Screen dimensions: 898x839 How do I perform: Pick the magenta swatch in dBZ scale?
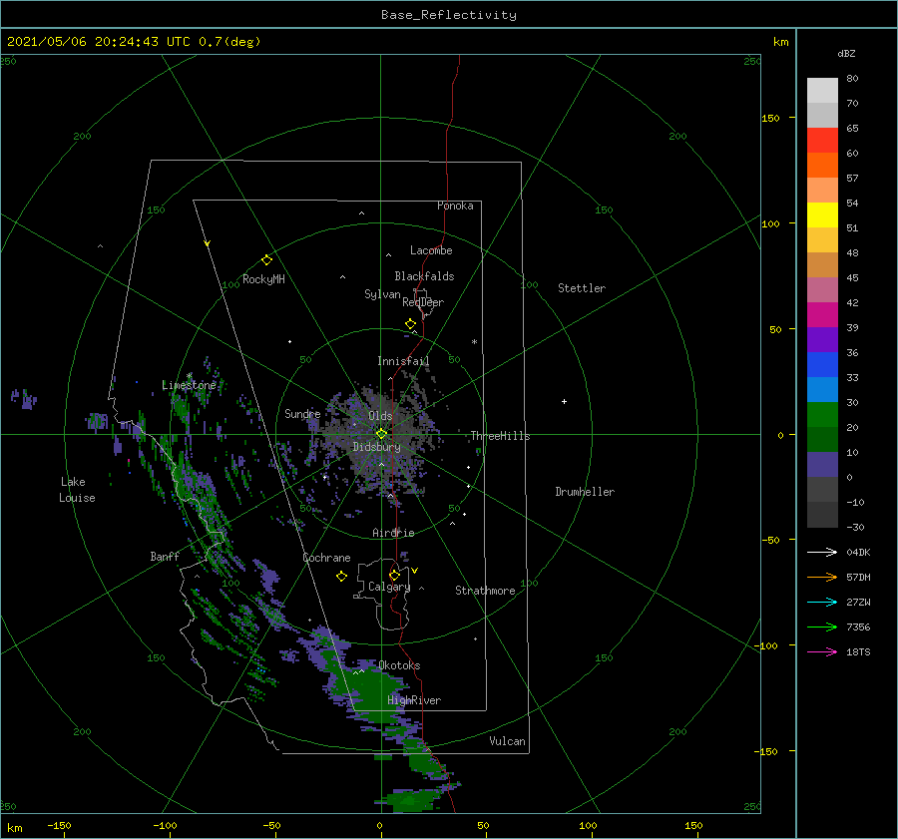[x=822, y=315]
